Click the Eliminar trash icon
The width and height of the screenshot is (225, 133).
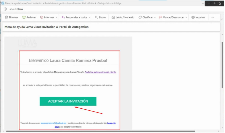click(6, 18)
